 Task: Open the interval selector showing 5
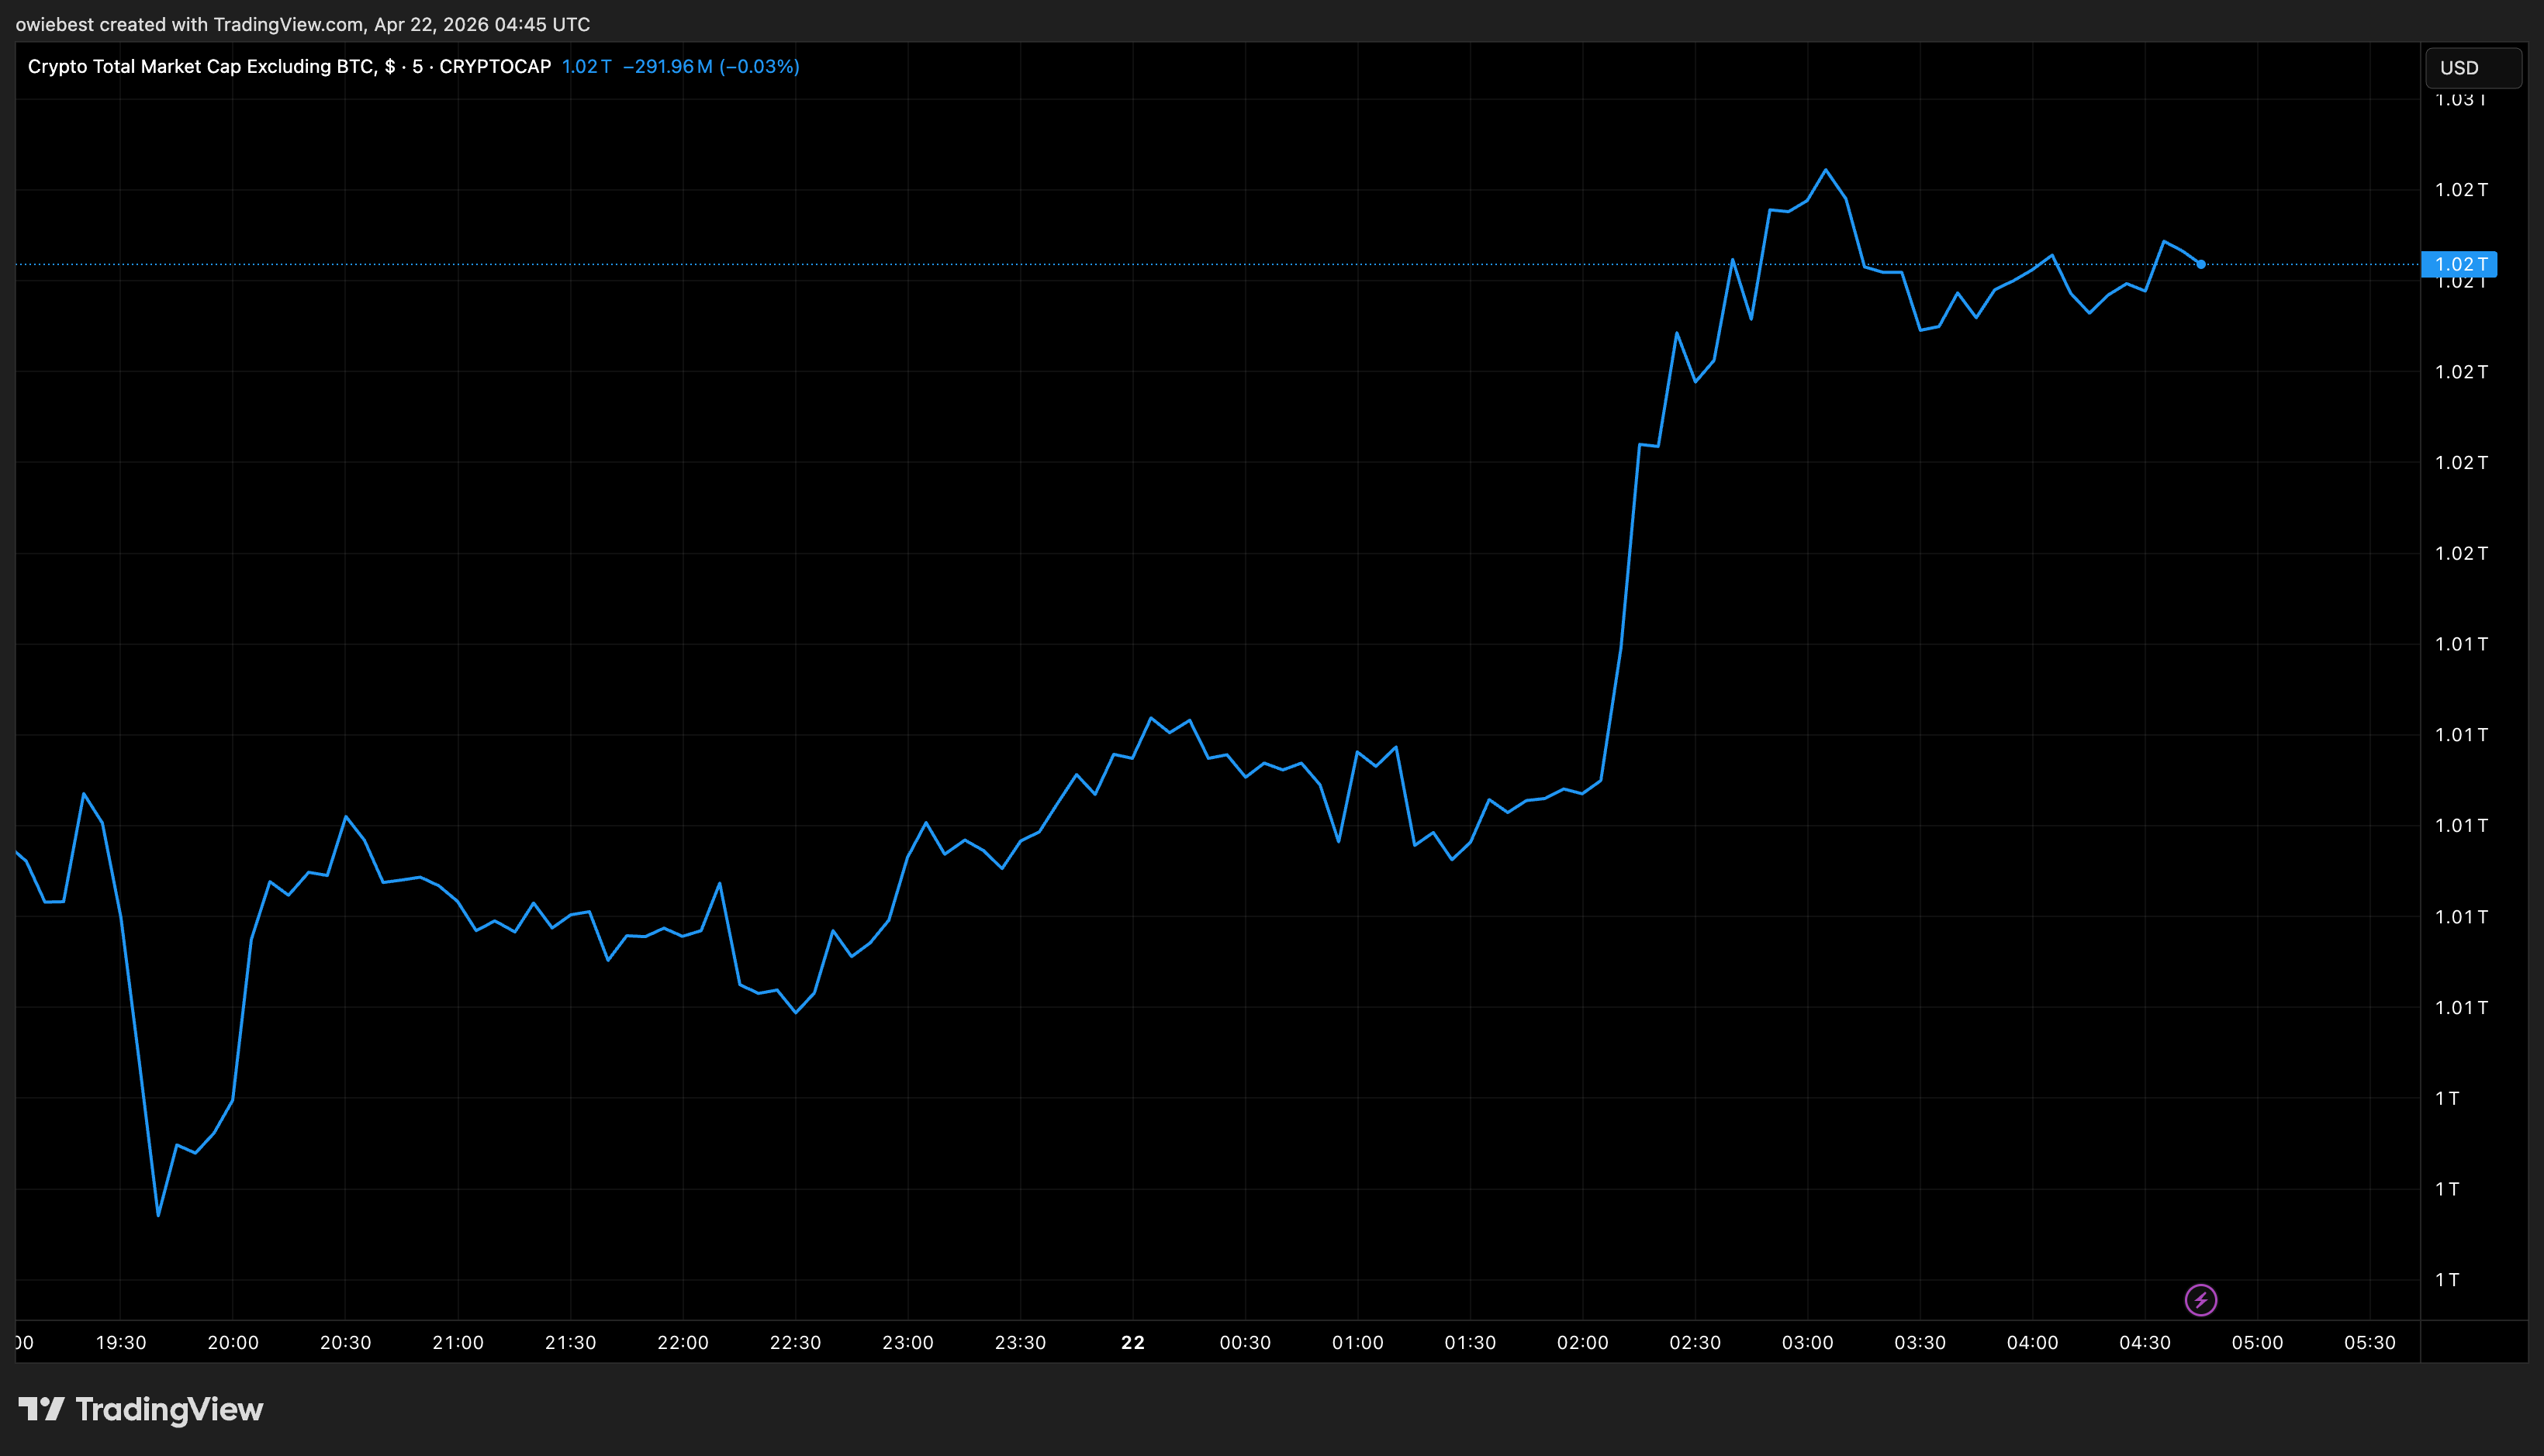point(417,67)
